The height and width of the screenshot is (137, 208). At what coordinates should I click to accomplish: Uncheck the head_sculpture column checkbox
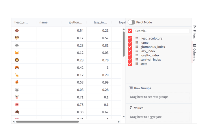click(130, 38)
